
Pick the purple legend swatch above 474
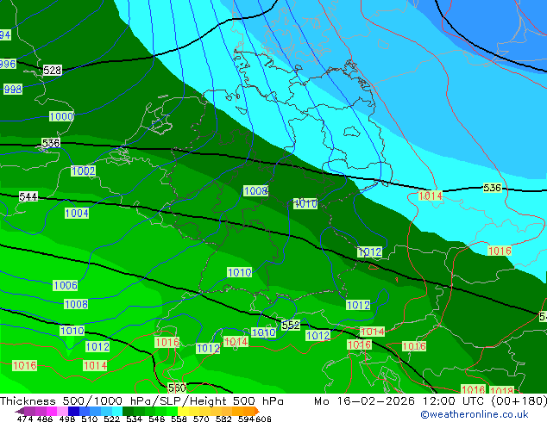[29, 411]
